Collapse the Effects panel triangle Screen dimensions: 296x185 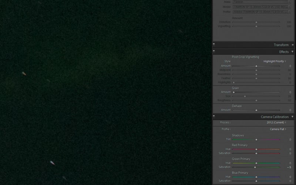tap(292, 52)
